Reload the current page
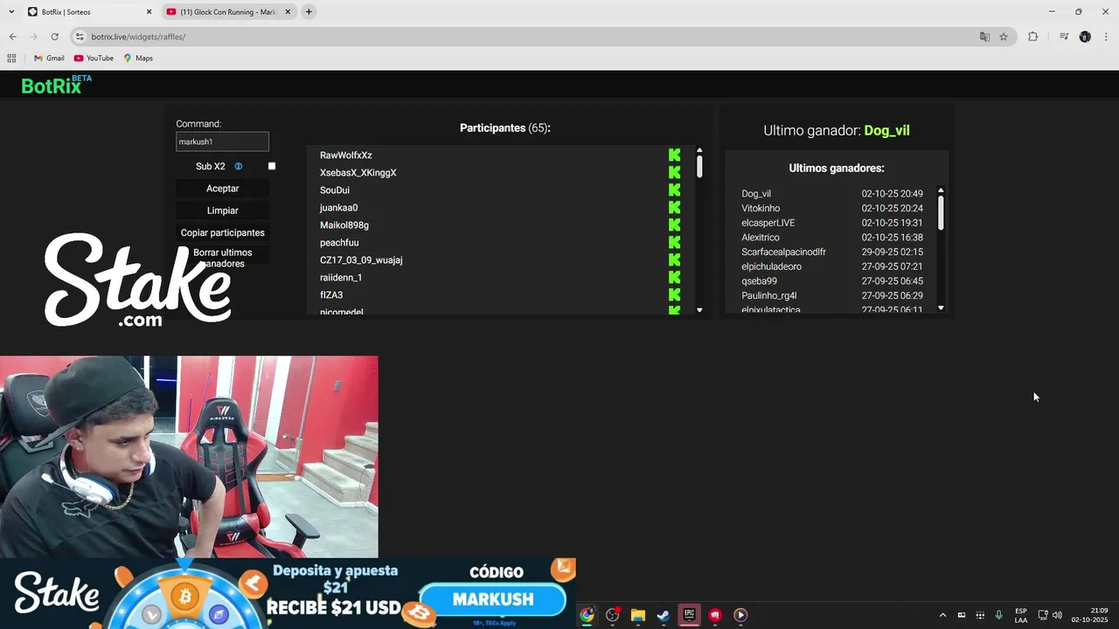Image resolution: width=1119 pixels, height=629 pixels. 54,37
